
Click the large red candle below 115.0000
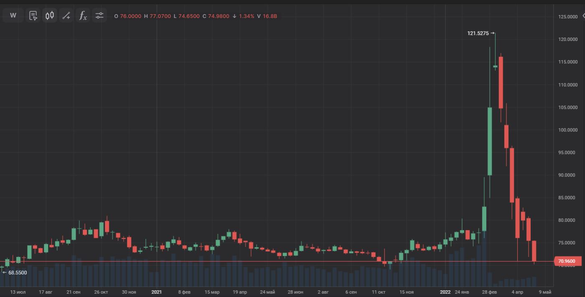coord(501,82)
